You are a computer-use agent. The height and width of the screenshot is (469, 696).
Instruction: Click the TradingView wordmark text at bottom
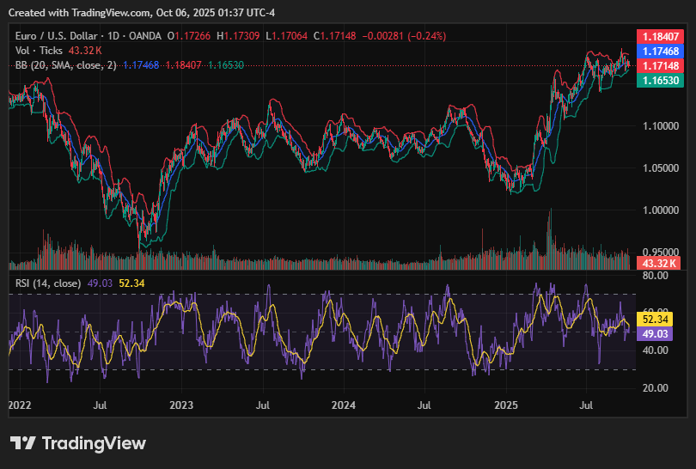[94, 443]
